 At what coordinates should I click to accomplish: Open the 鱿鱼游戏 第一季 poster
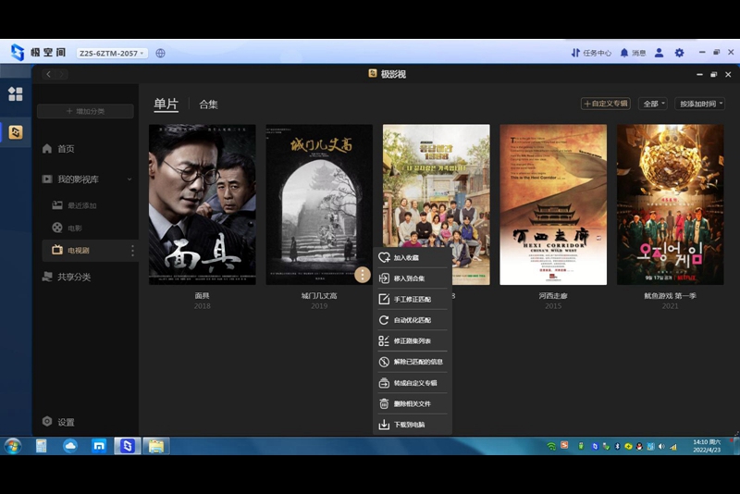pyautogui.click(x=670, y=204)
